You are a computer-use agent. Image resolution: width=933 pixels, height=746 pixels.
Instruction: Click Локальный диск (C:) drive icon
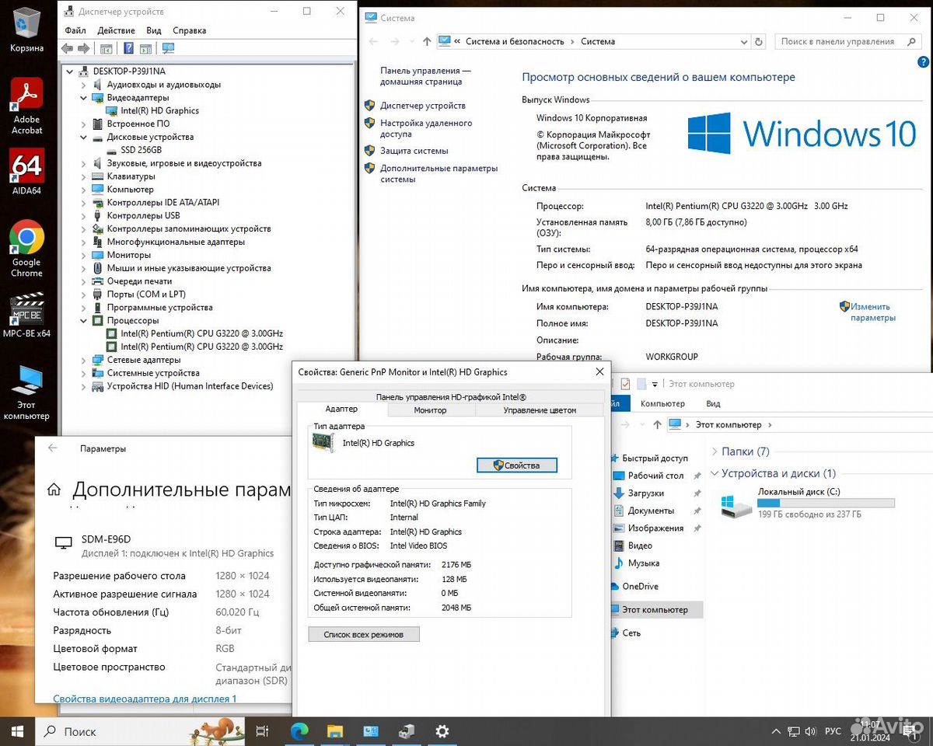click(736, 506)
